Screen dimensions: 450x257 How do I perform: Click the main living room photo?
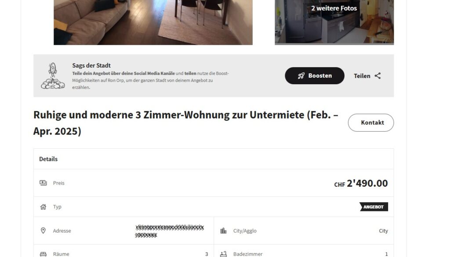[153, 22]
